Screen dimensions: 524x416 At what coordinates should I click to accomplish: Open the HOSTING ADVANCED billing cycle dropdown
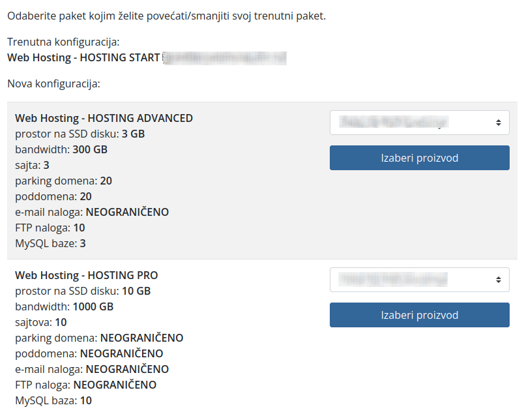419,123
